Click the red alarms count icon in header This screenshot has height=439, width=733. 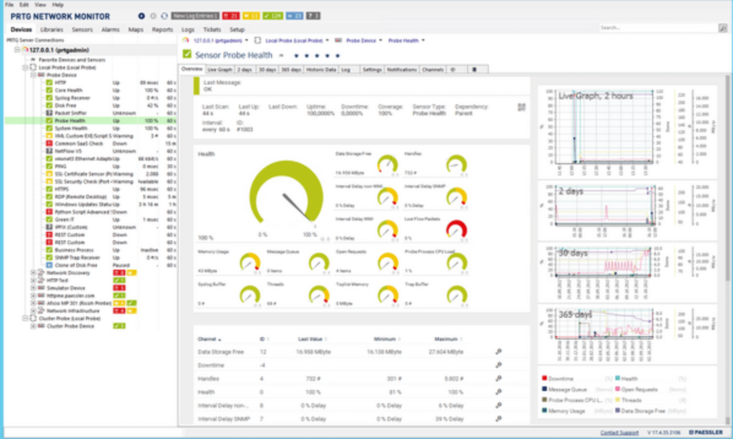(x=232, y=14)
